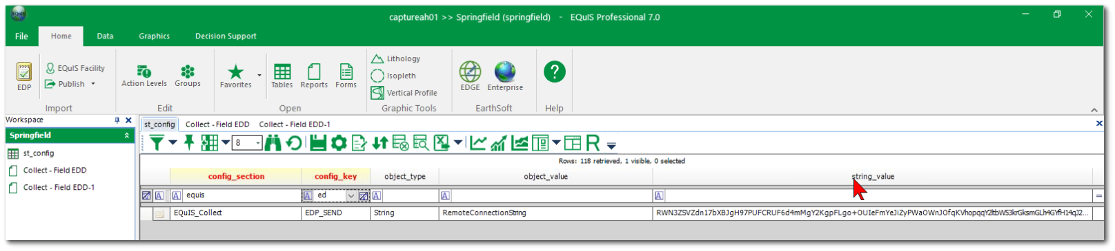Click the gear settings toolbar icon

339,142
